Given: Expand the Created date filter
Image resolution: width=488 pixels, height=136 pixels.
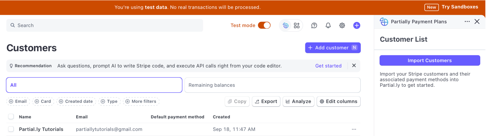Looking at the screenshot, I should point(76,101).
